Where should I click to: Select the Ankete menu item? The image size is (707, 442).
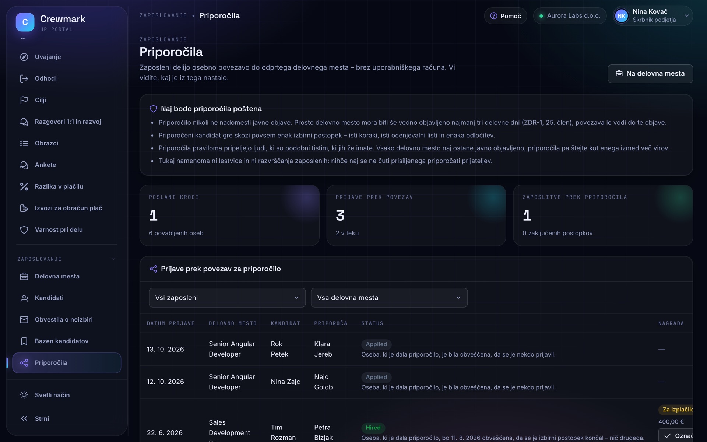pos(67,165)
